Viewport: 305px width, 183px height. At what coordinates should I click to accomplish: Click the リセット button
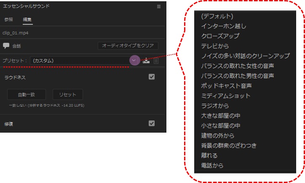point(68,94)
